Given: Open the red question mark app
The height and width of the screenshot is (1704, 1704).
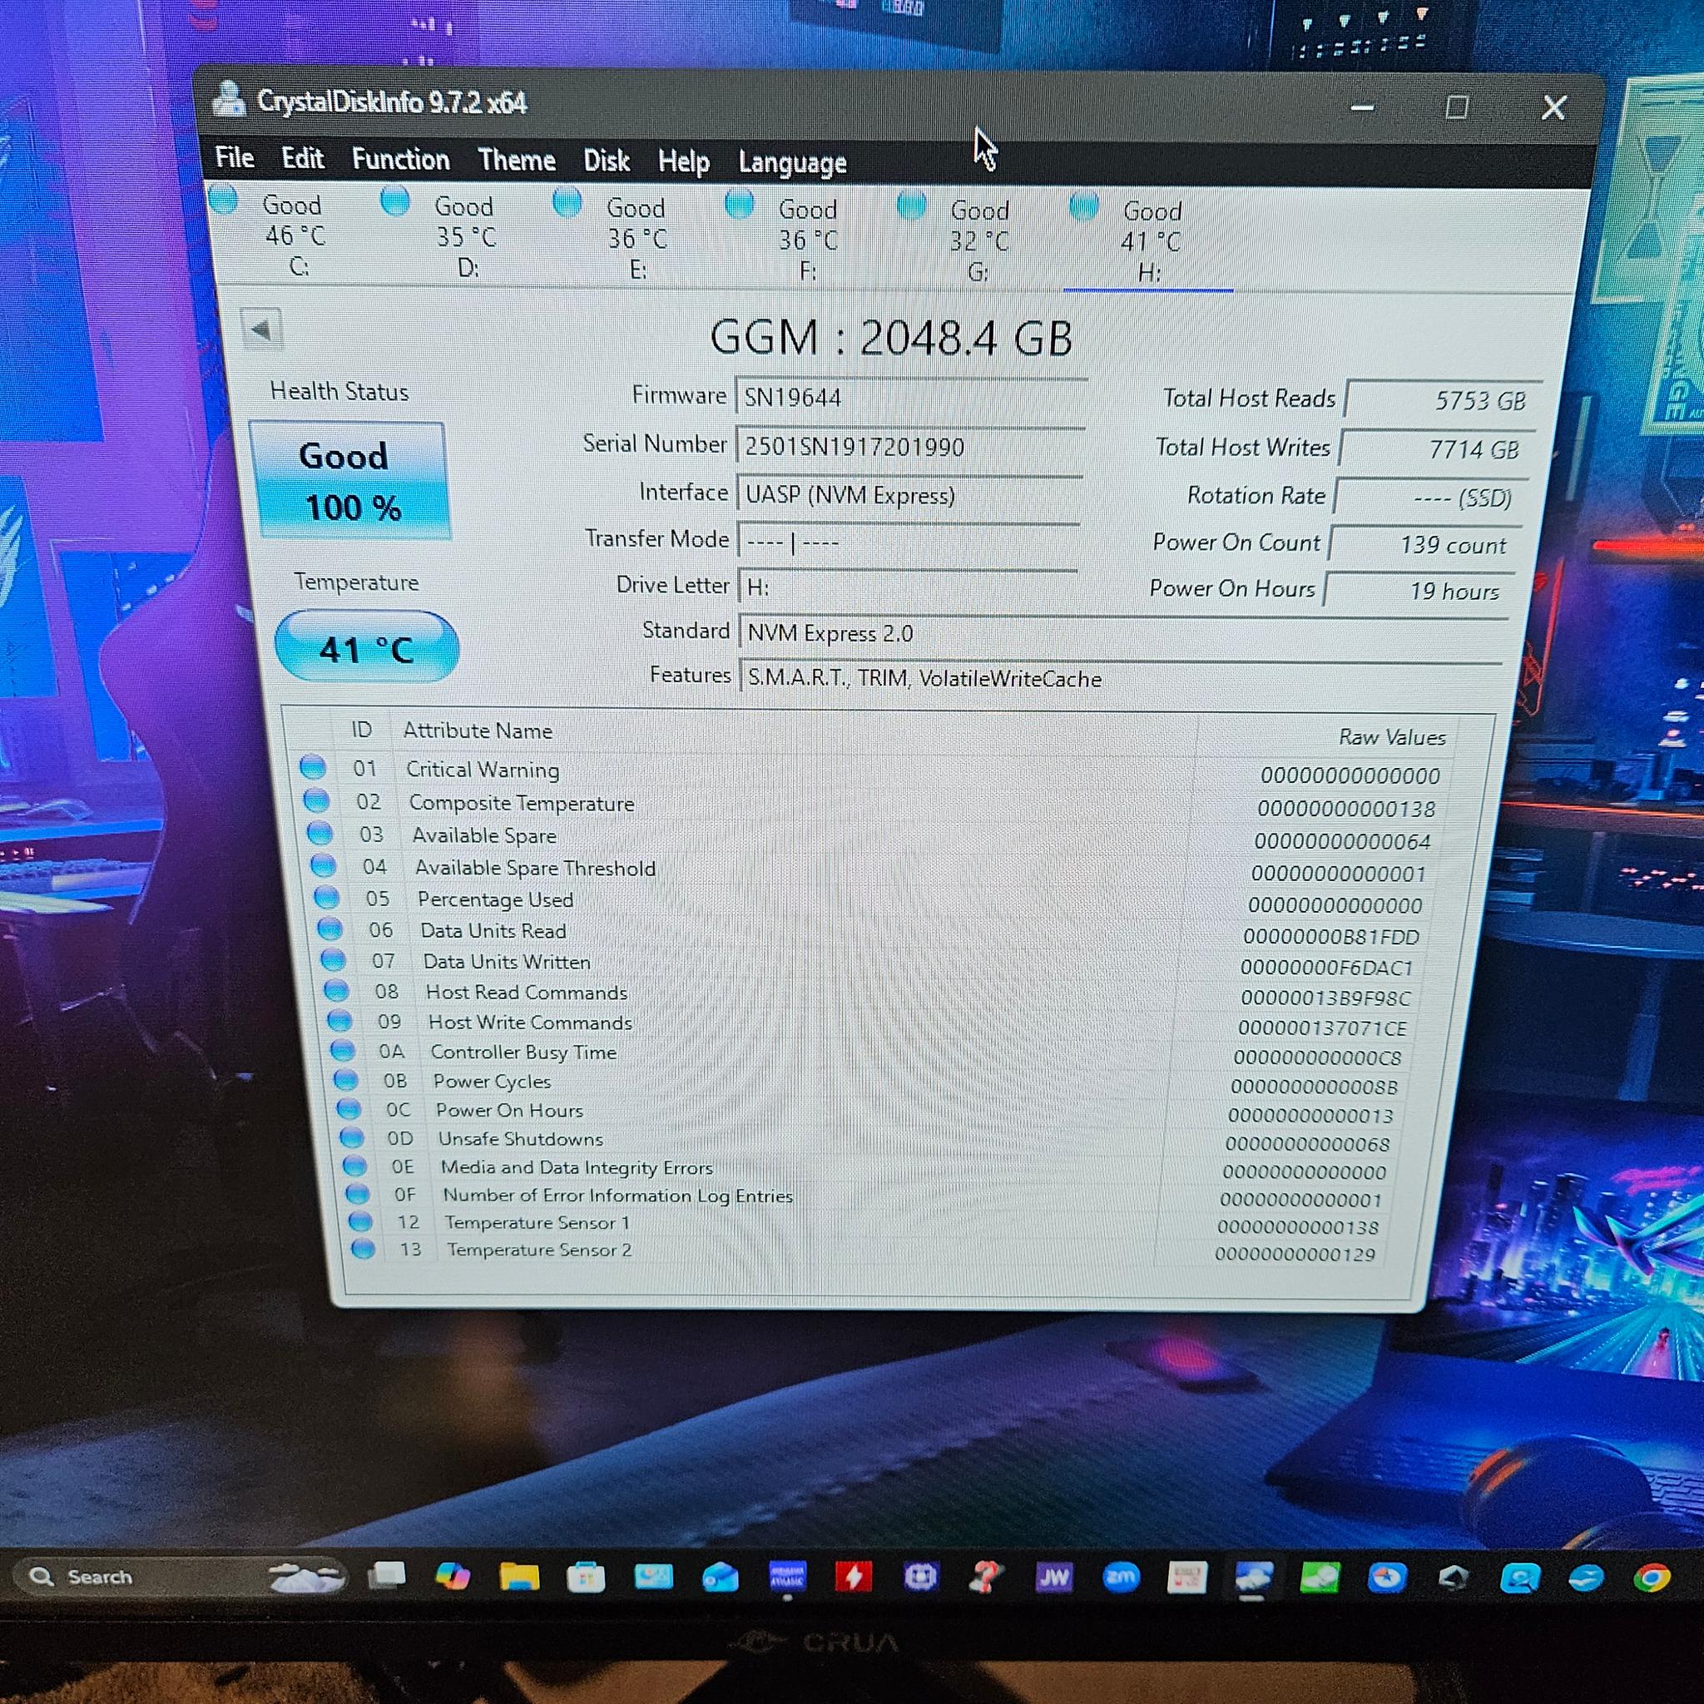Looking at the screenshot, I should tap(986, 1577).
